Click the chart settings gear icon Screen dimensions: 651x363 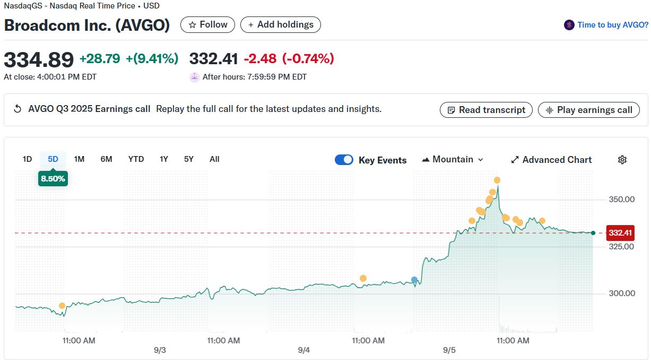[622, 160]
